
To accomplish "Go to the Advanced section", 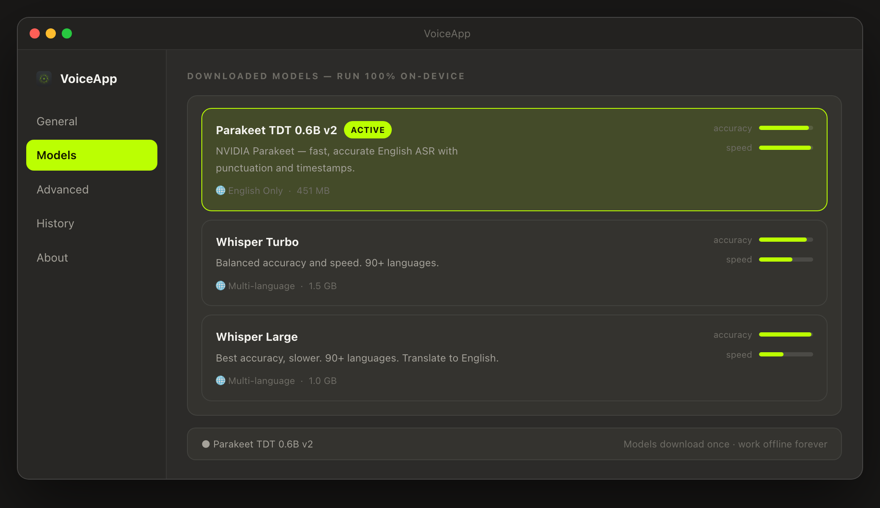I will (92, 190).
